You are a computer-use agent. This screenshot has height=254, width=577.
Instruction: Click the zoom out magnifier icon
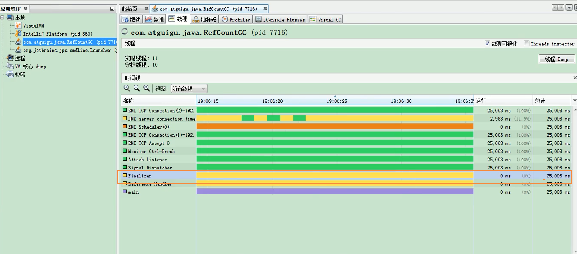[137, 88]
